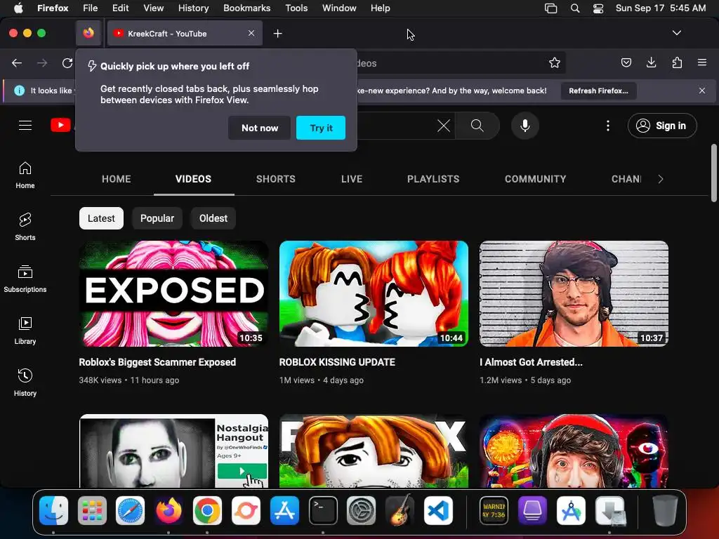The width and height of the screenshot is (719, 539).
Task: Open the Firefox extensions puzzle icon
Action: [677, 62]
